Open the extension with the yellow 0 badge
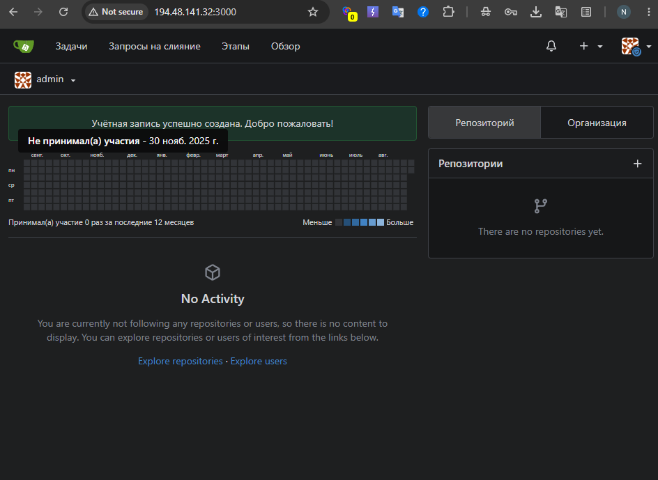 click(349, 13)
